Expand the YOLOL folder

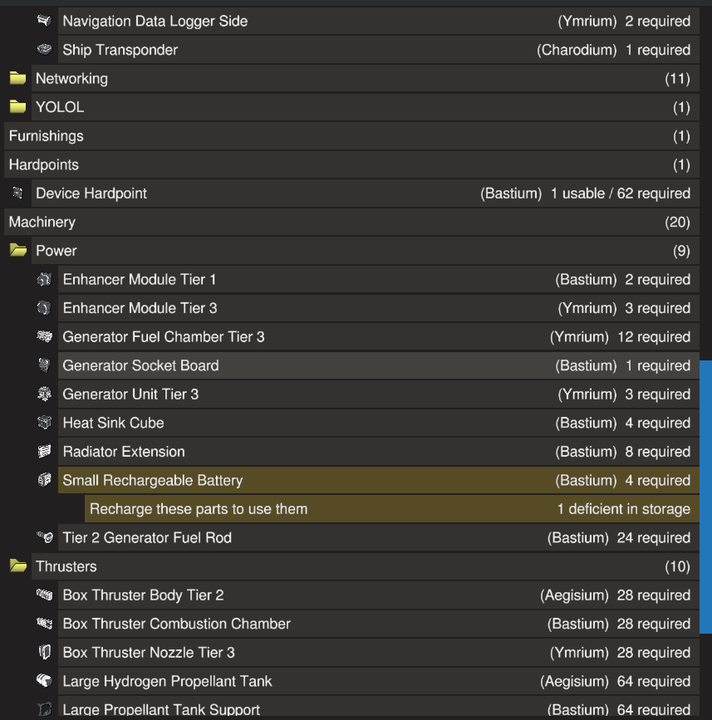(x=17, y=107)
